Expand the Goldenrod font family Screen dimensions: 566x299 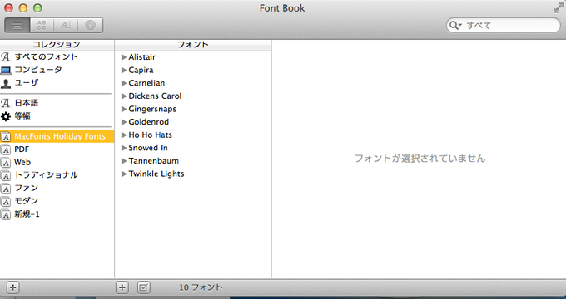(124, 122)
